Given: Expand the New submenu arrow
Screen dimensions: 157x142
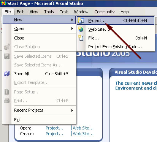Looking at the screenshot, I should tap(72, 20).
